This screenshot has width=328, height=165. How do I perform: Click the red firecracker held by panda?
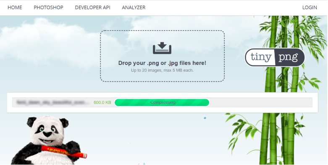point(64,152)
